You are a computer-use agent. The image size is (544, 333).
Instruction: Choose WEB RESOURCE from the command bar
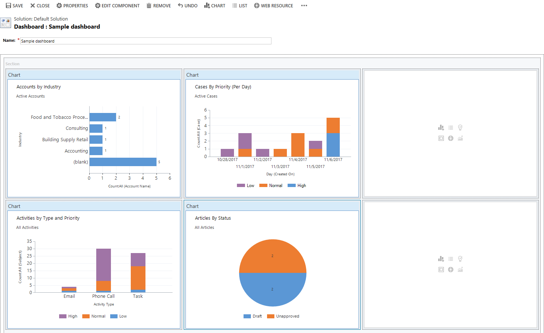pyautogui.click(x=274, y=6)
